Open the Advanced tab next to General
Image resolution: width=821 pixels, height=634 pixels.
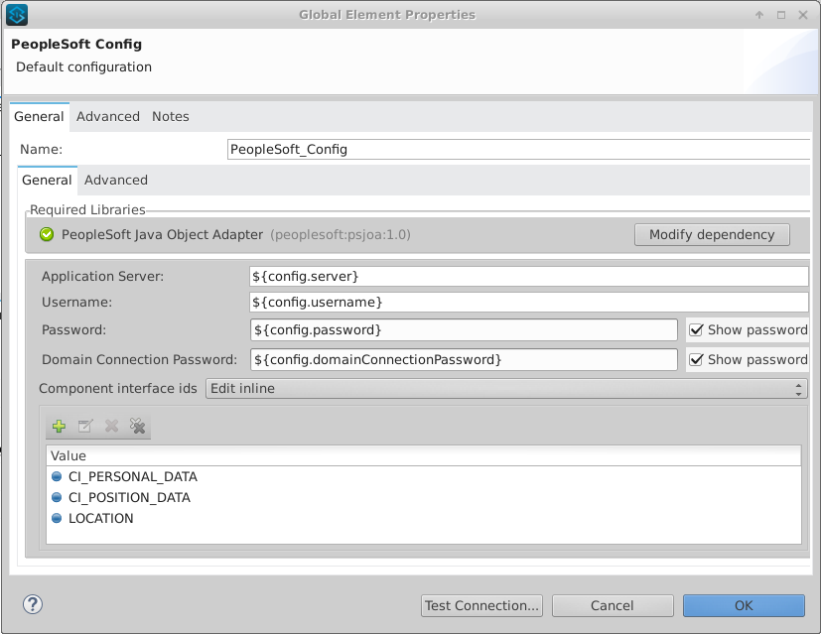pos(108,116)
